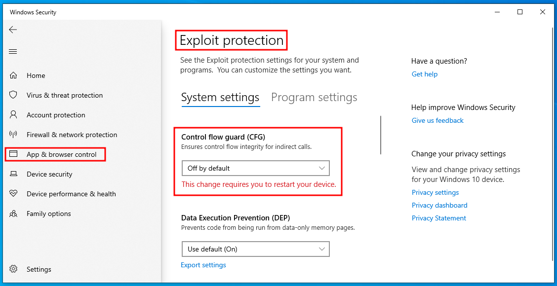This screenshot has height=286, width=557.
Task: Click the Export settings link
Action: tap(203, 265)
